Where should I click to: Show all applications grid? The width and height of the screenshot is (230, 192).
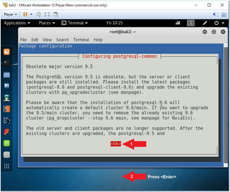click(6, 166)
